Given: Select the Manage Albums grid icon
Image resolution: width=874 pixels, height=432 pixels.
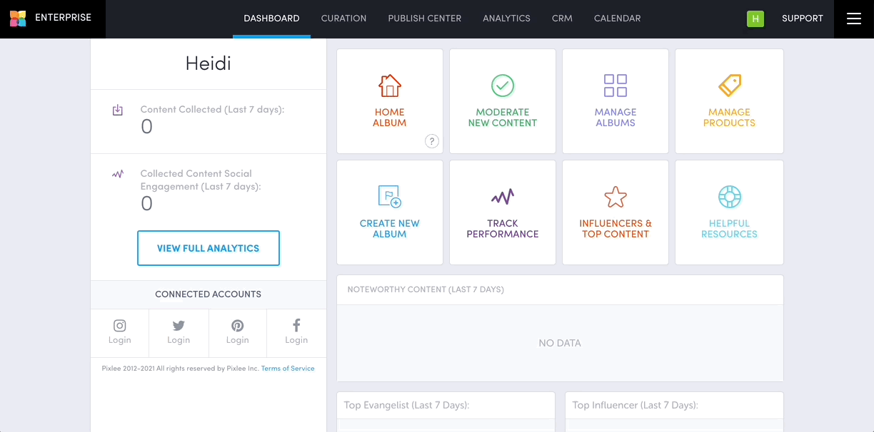Looking at the screenshot, I should click(615, 84).
